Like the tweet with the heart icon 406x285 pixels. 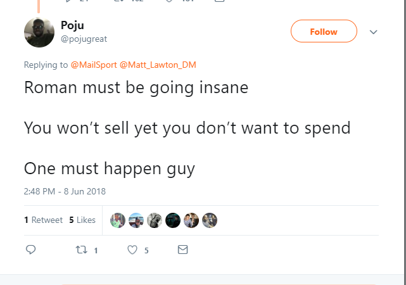click(x=132, y=250)
